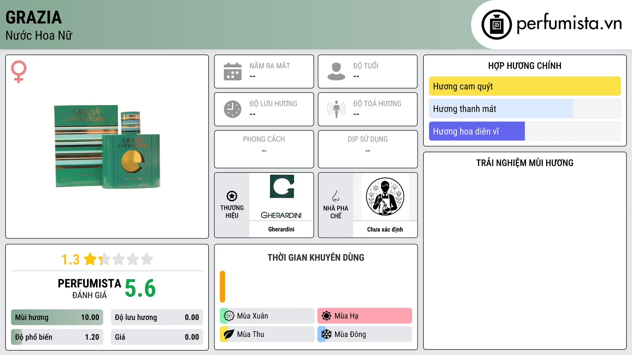
Task: Click the Nước Hoa Nữ subtitle
Action: 39,35
